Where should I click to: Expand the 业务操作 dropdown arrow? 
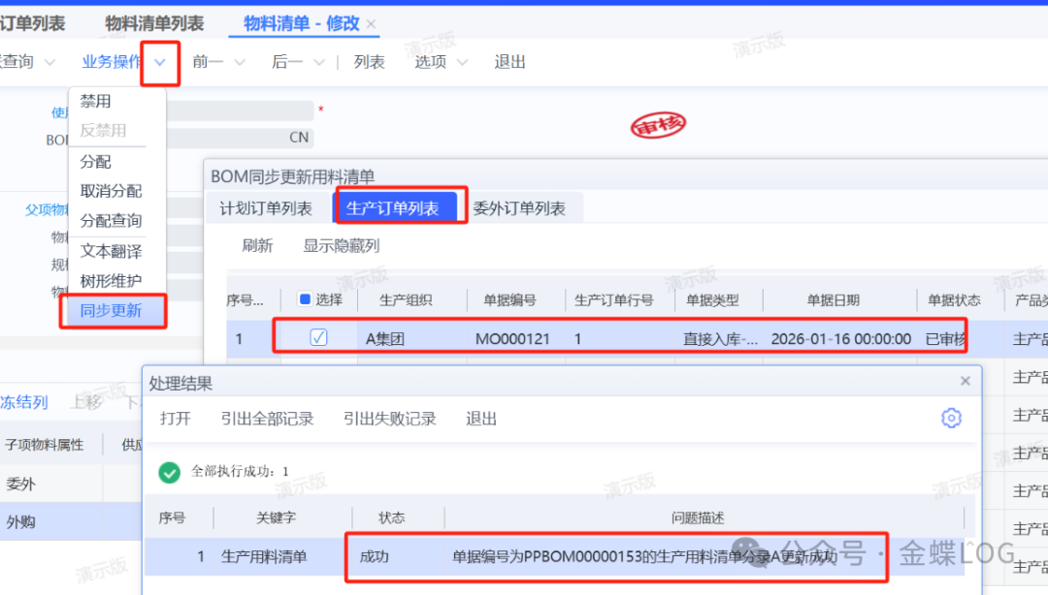pyautogui.click(x=160, y=62)
